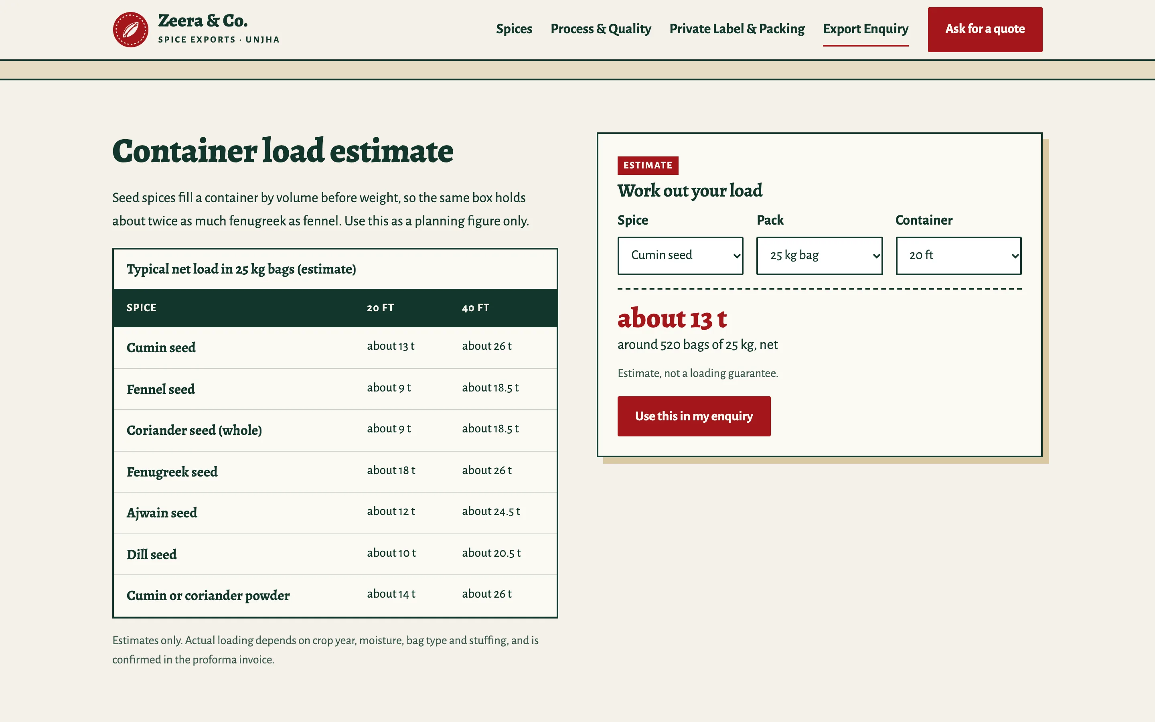Select the Cumin seed table row name
The height and width of the screenshot is (722, 1155).
(161, 347)
